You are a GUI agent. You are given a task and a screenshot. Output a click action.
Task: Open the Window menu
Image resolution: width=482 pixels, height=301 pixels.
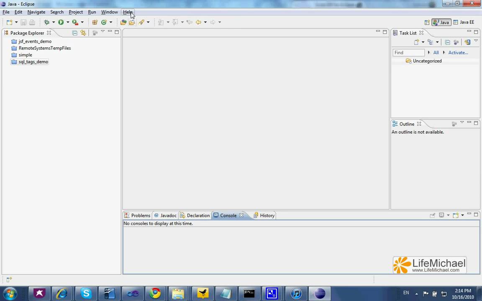click(110, 12)
